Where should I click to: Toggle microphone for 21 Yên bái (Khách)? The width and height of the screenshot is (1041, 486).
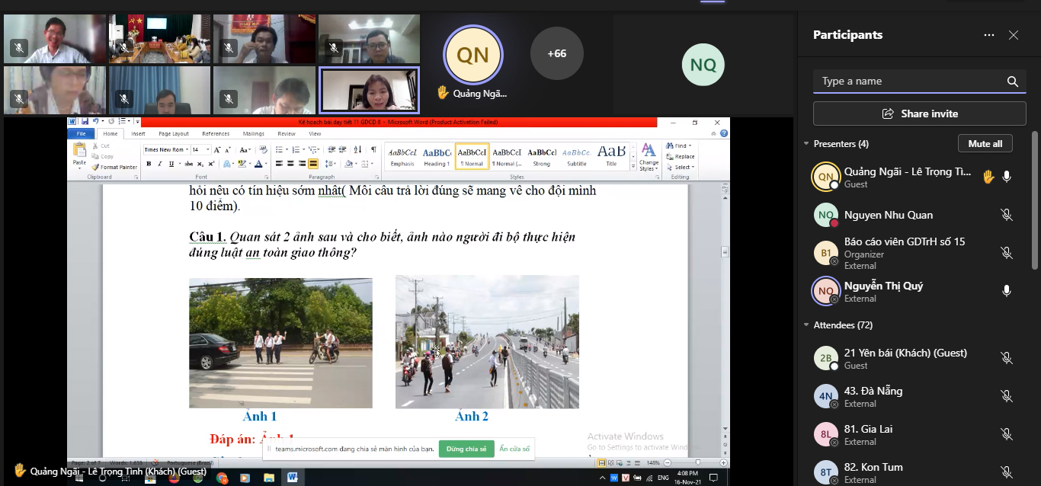click(x=1007, y=358)
